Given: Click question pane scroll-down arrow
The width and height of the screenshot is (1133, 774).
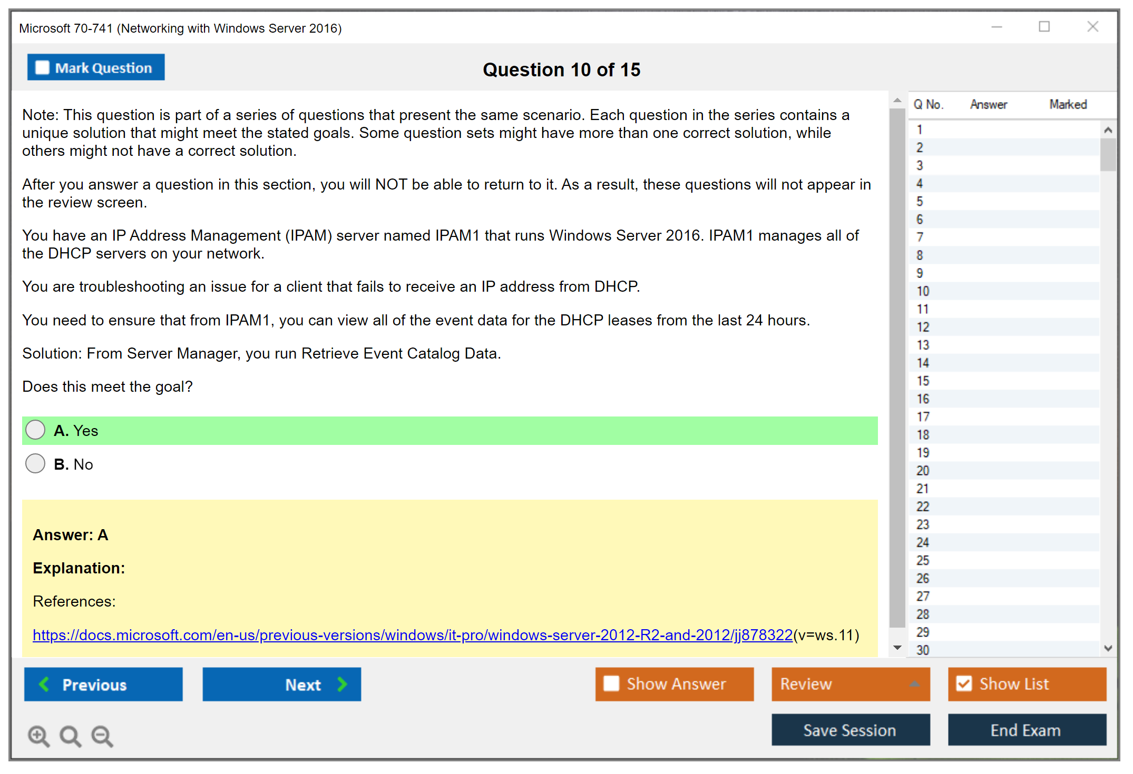Looking at the screenshot, I should [x=897, y=648].
